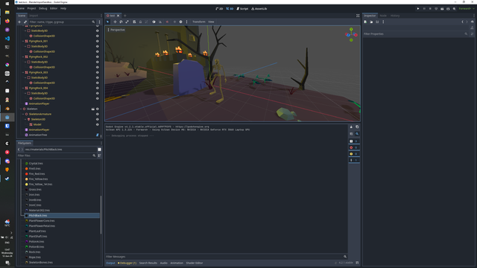The image size is (477, 268).
Task: Click the Use Snap toolbar icon
Action: tap(160, 22)
